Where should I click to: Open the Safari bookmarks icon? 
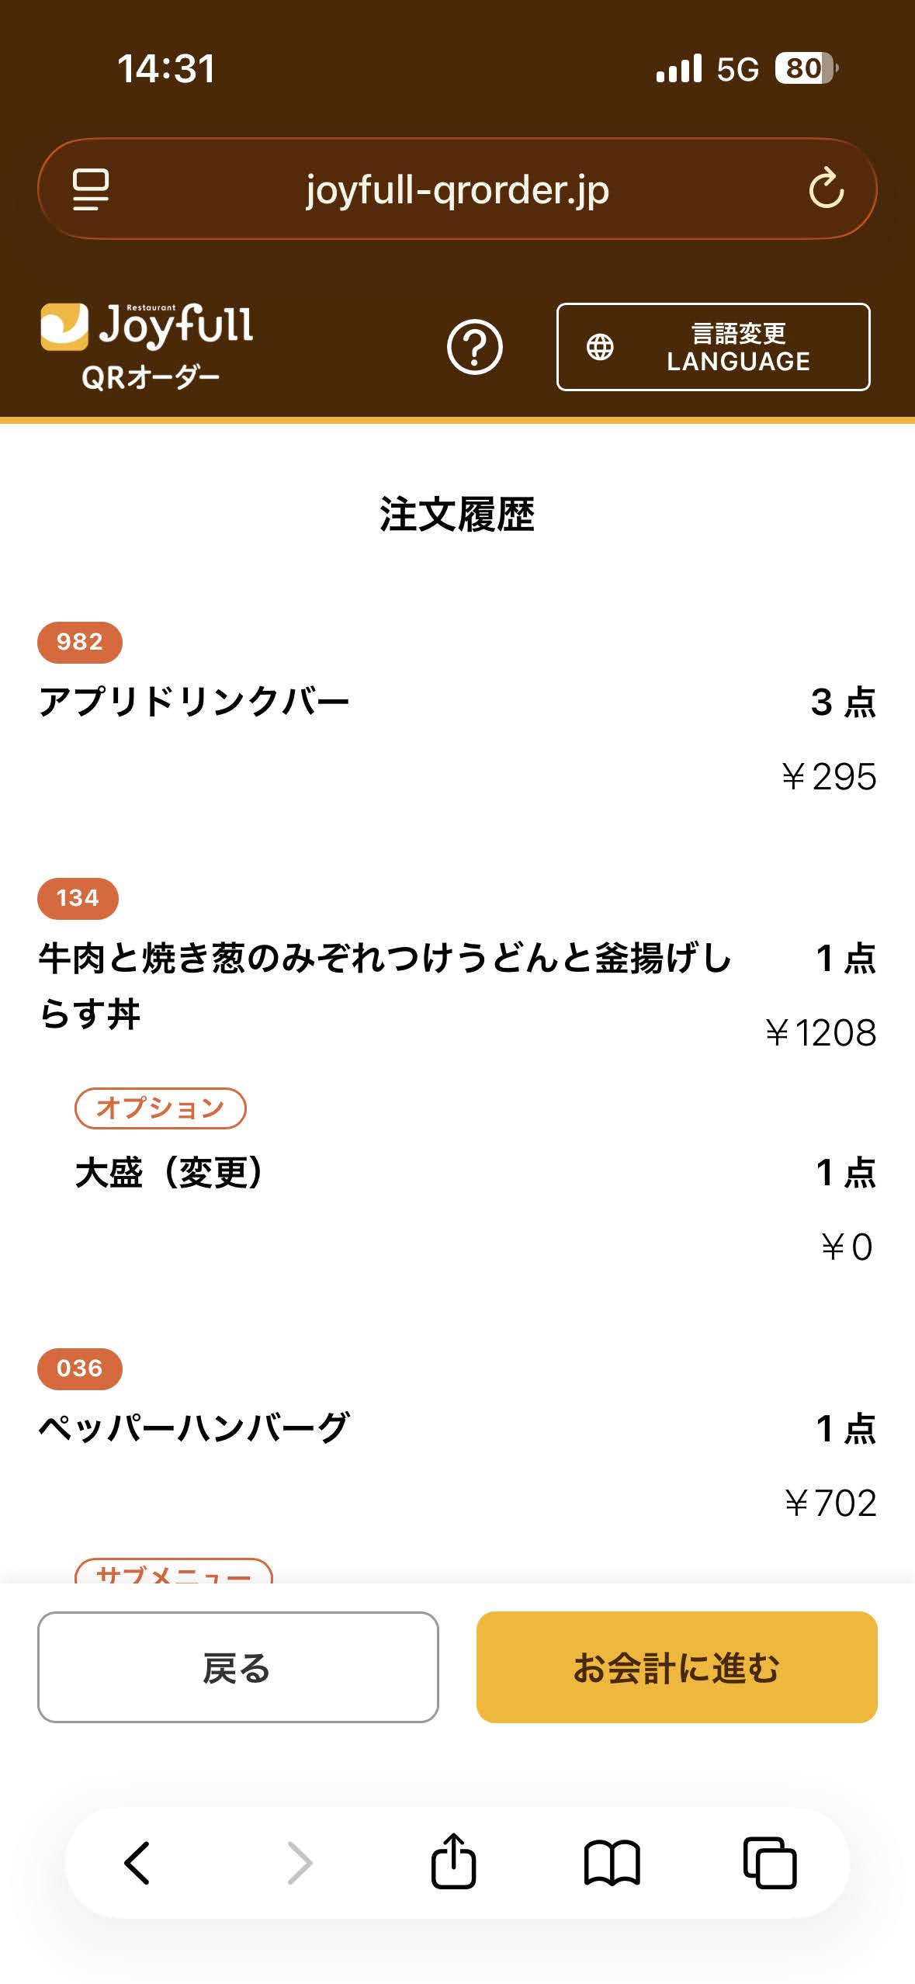click(612, 1863)
